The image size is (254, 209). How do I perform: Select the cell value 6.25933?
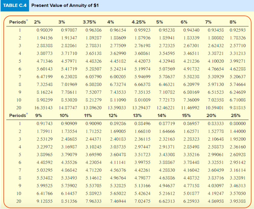point(191,201)
